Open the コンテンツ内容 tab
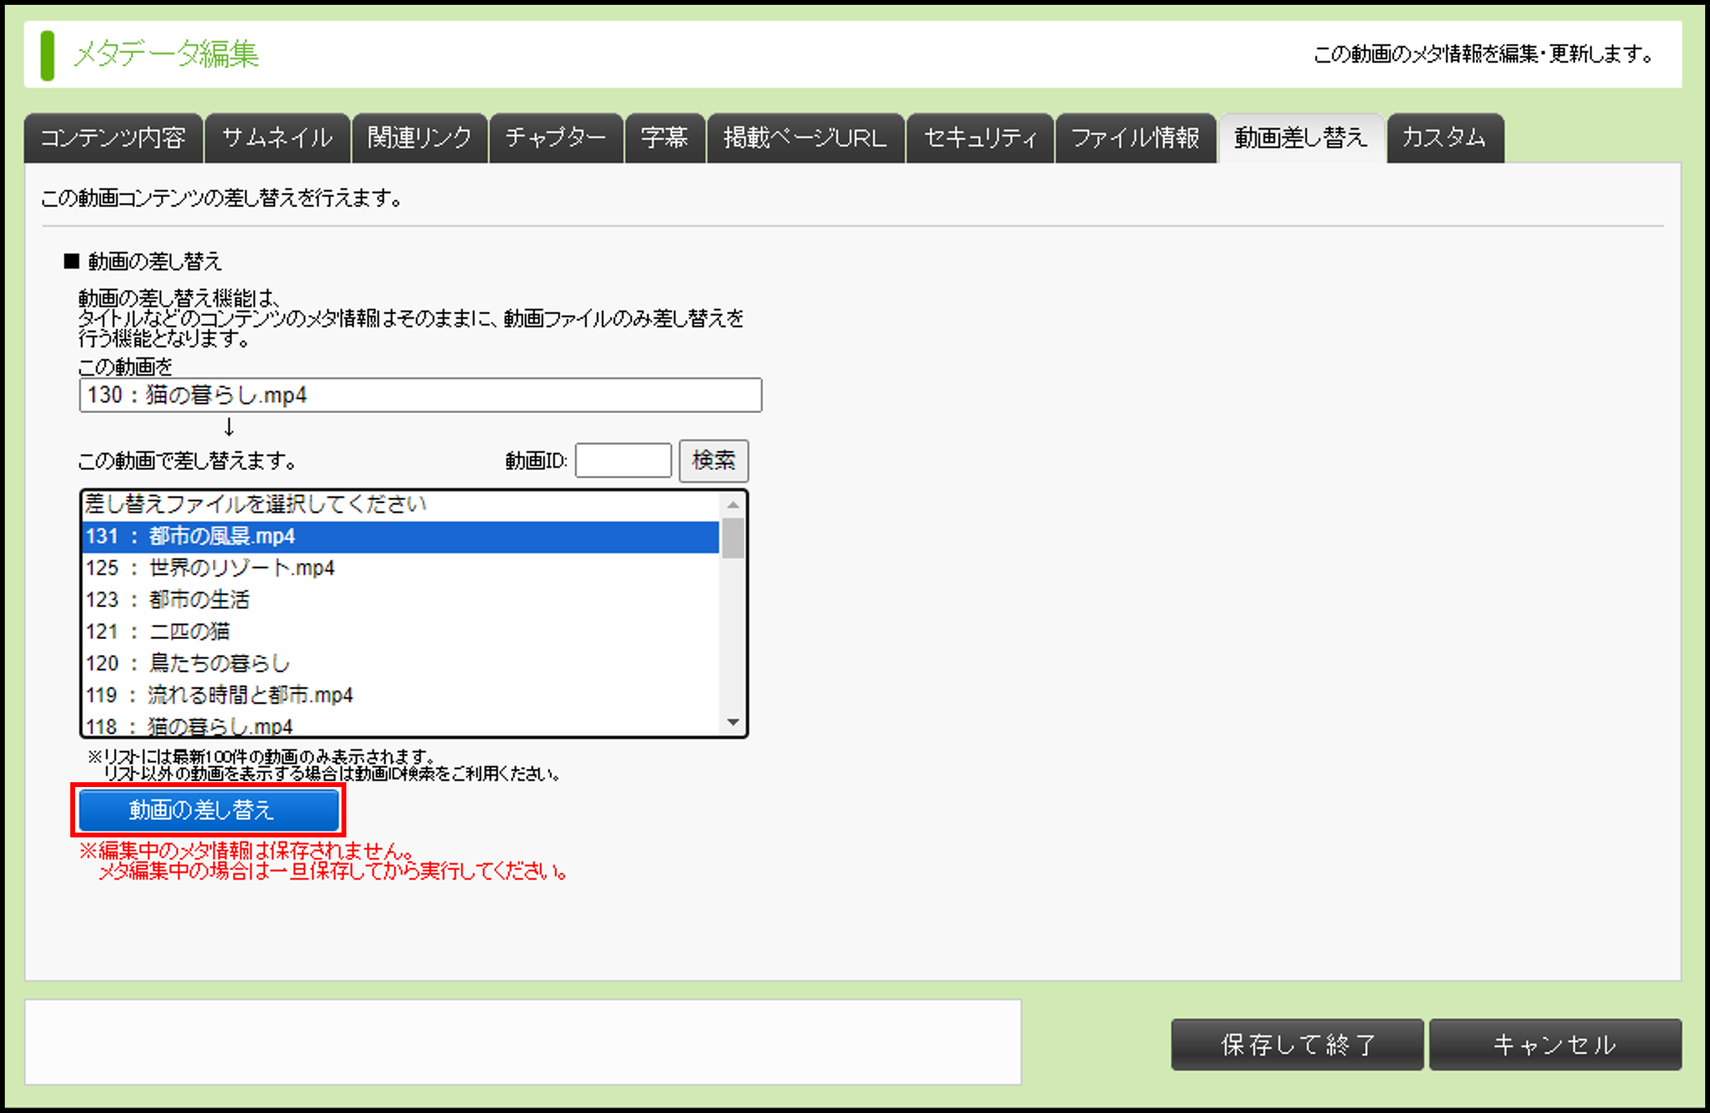Image resolution: width=1710 pixels, height=1113 pixels. [x=113, y=138]
